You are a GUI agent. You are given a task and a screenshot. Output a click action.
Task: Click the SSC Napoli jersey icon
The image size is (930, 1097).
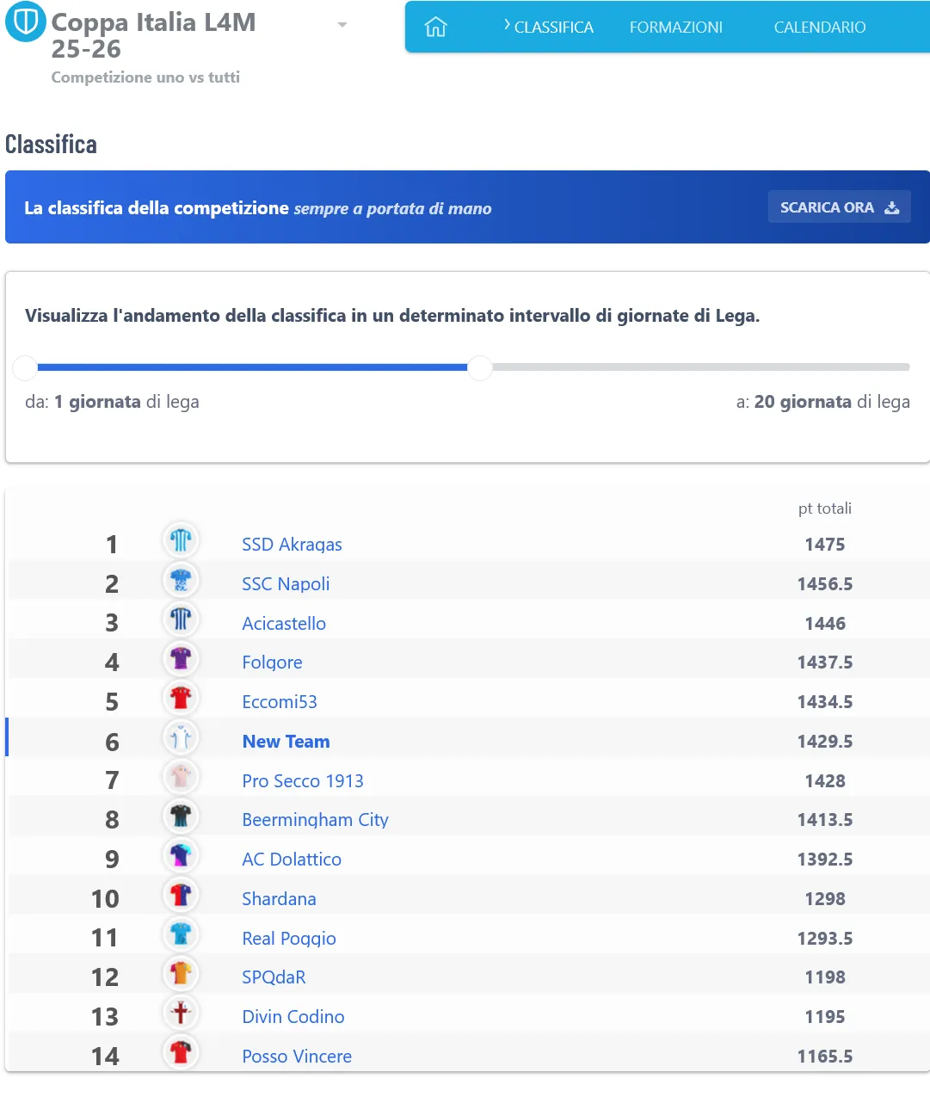tap(181, 581)
